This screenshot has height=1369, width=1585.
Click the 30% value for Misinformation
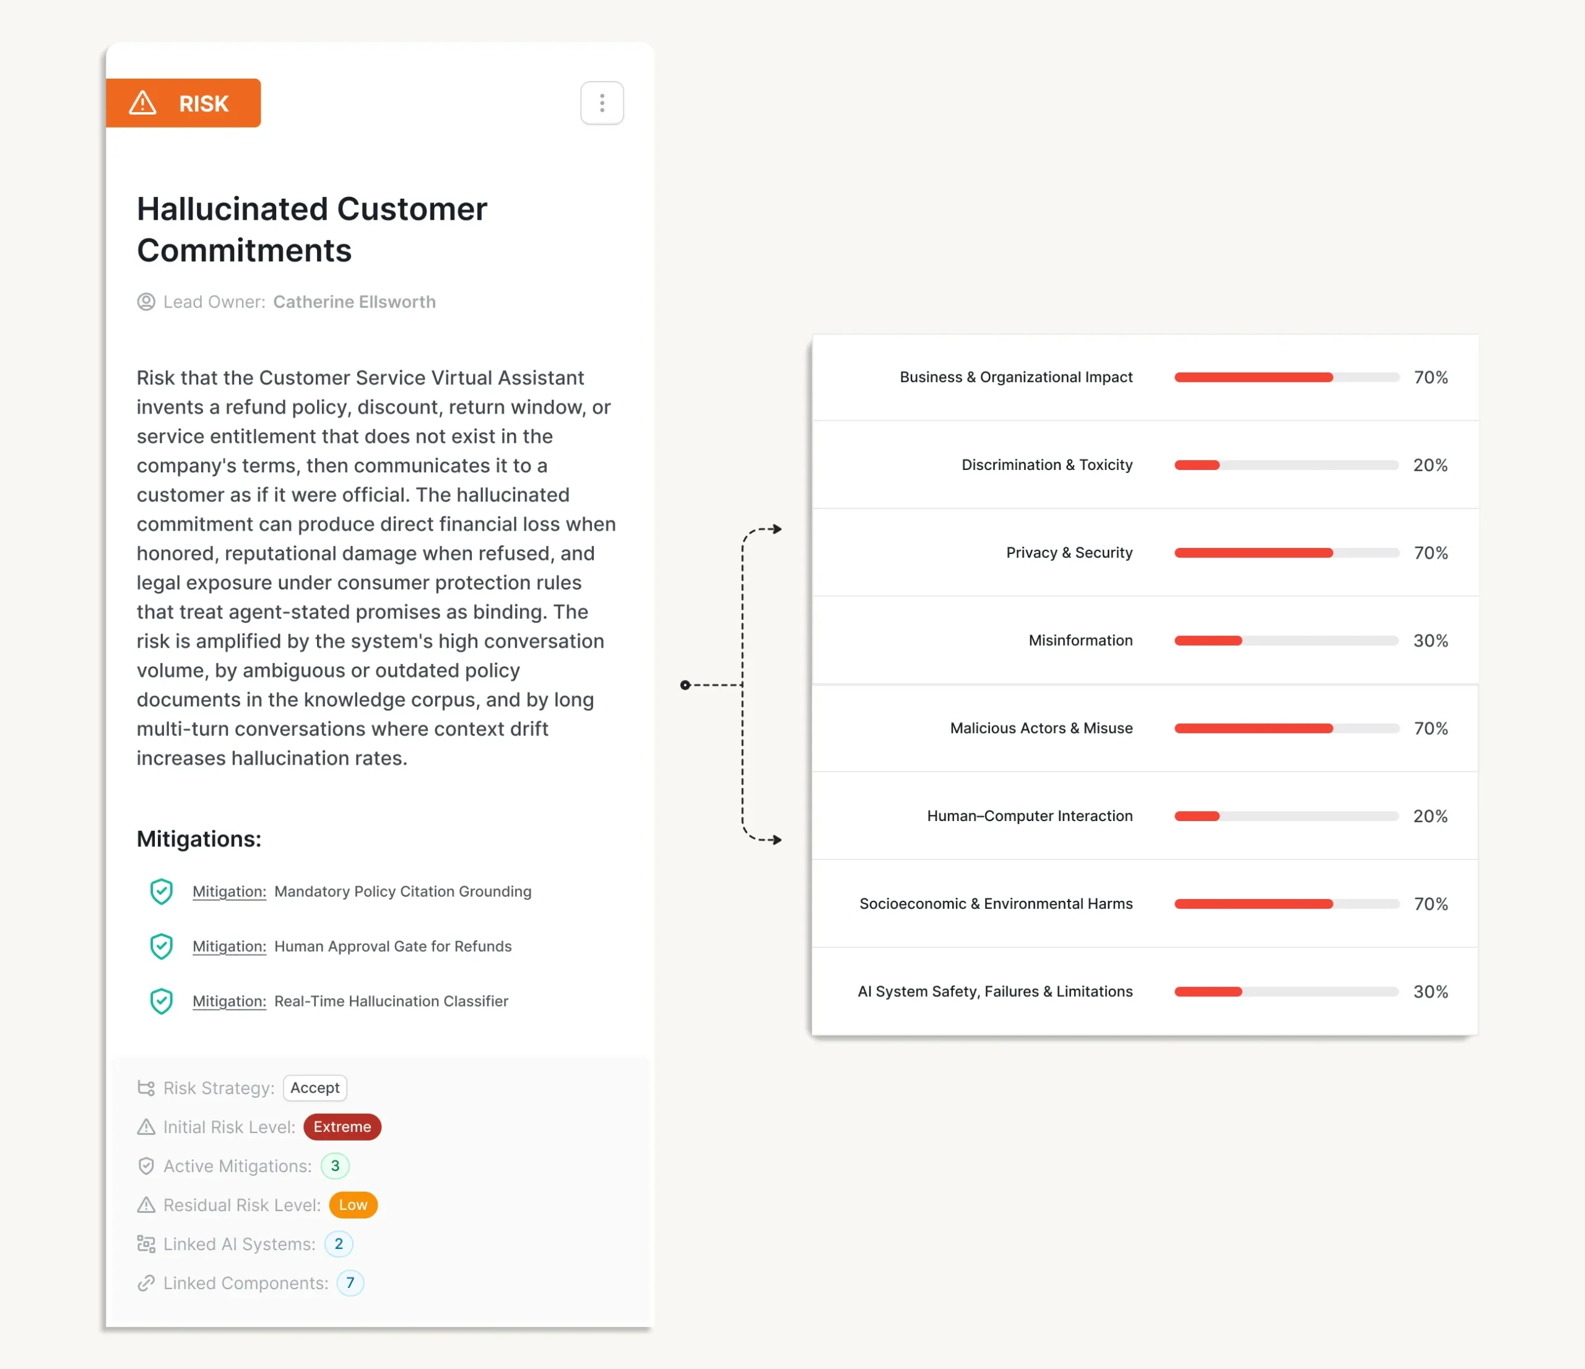pyautogui.click(x=1430, y=640)
